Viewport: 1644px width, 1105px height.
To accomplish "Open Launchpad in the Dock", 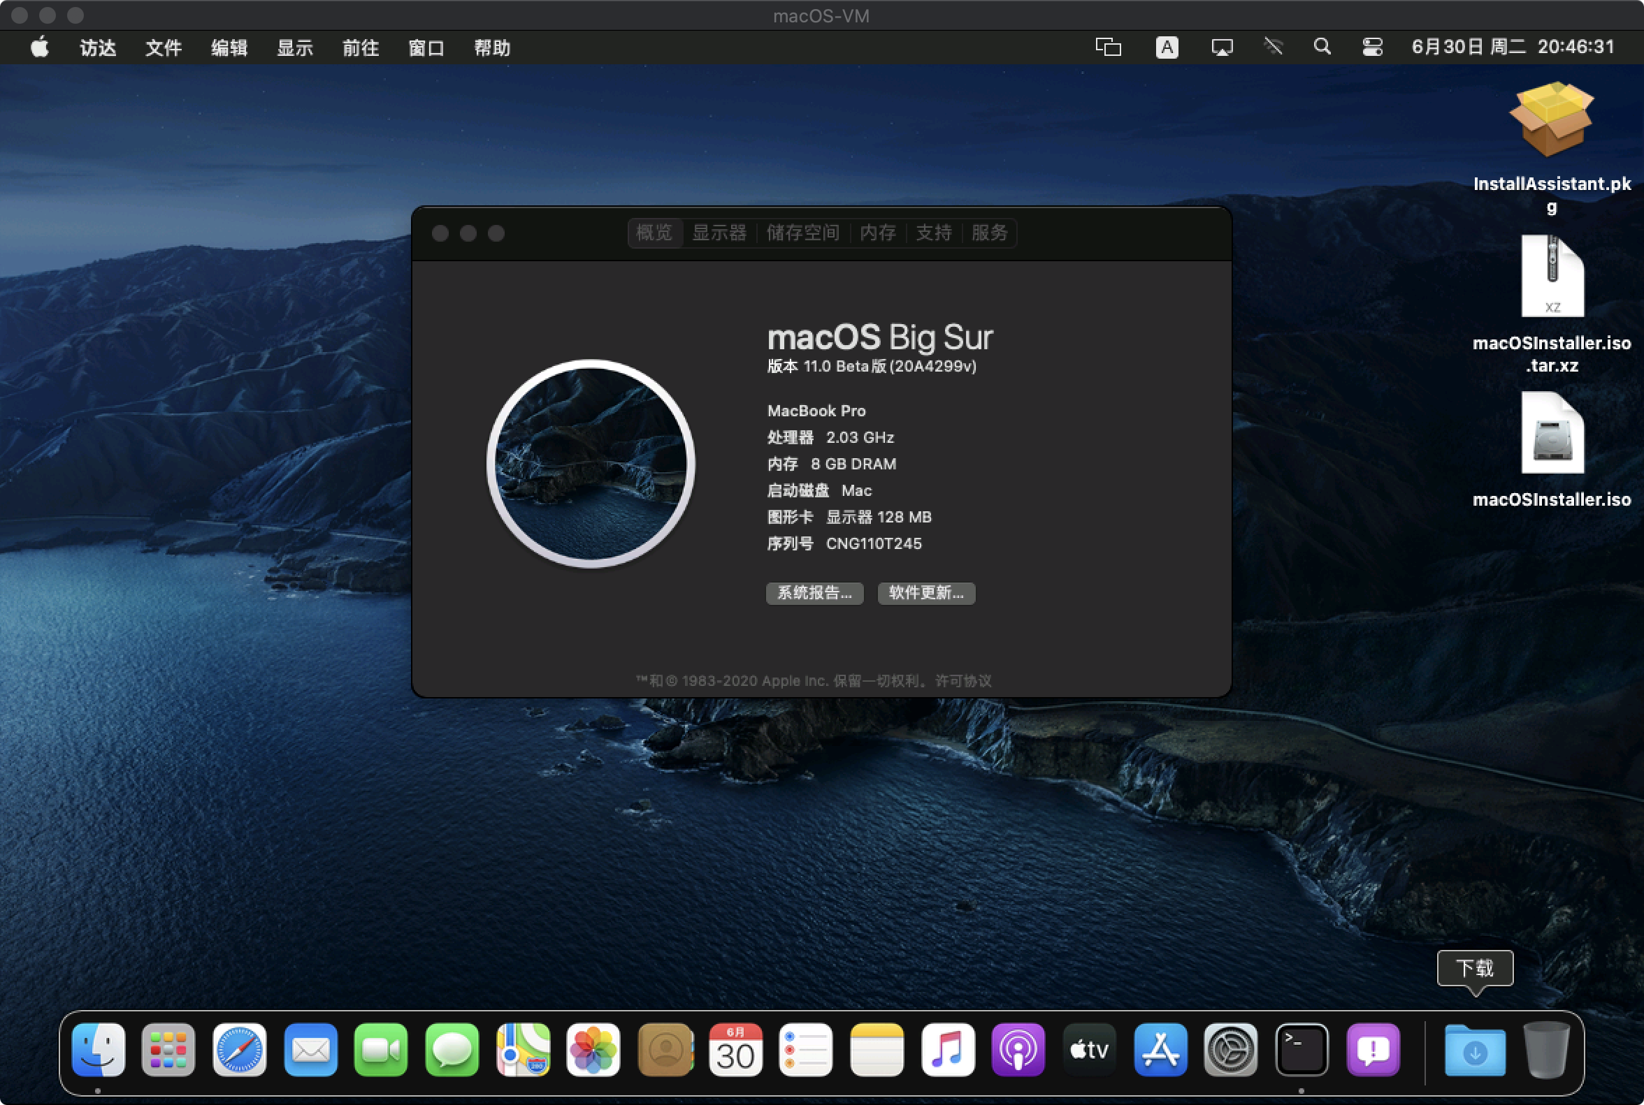I will [168, 1050].
